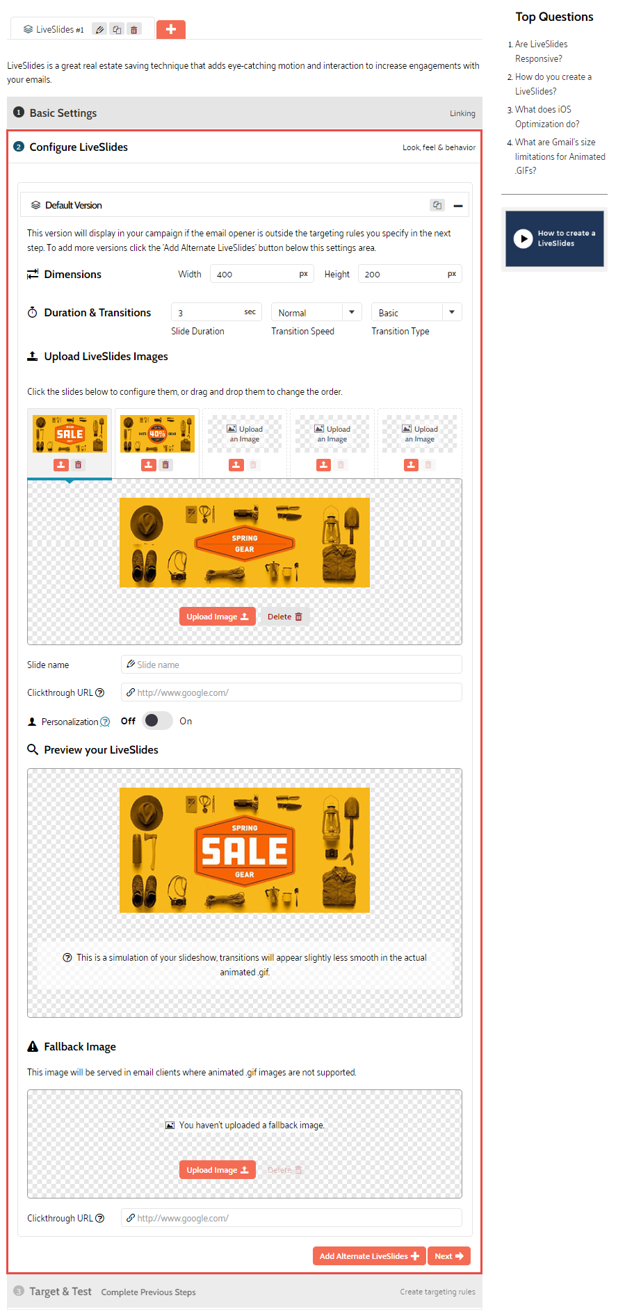Image resolution: width=625 pixels, height=1316 pixels.
Task: Open the Are LiveSlides Responsive question
Action: (x=541, y=51)
